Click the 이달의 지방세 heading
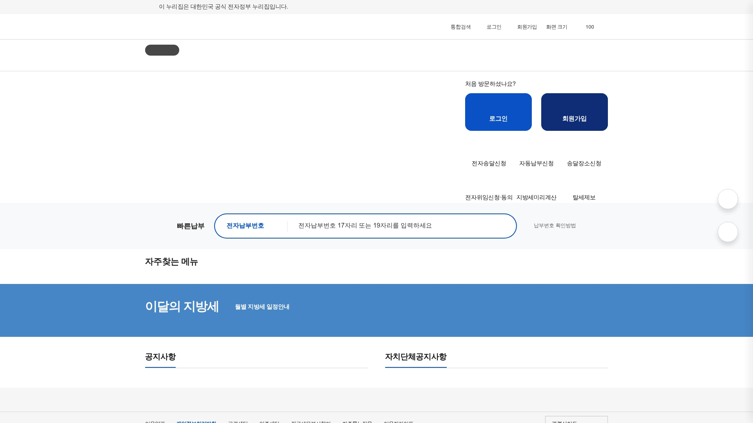The image size is (753, 423). pyautogui.click(x=182, y=306)
